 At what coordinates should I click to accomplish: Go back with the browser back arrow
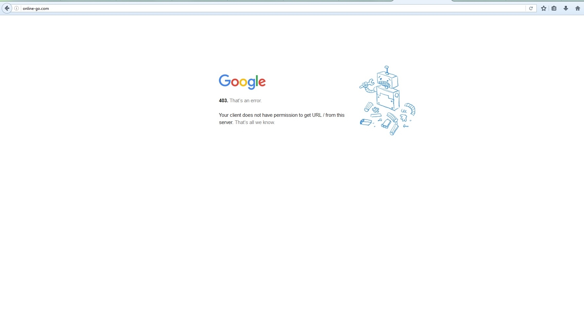7,8
